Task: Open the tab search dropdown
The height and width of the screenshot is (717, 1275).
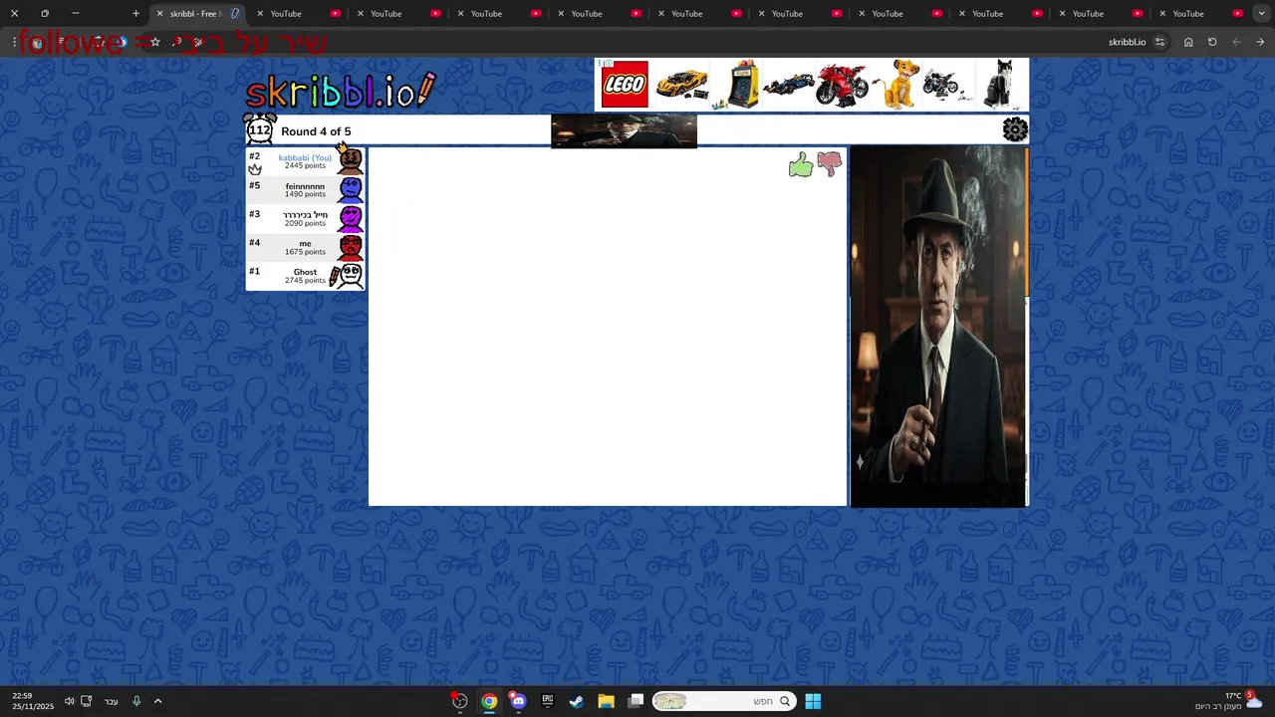Action: (x=1261, y=13)
